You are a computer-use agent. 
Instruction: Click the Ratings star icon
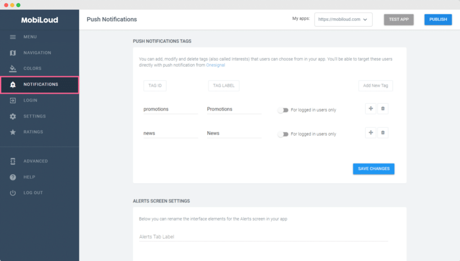click(13, 132)
